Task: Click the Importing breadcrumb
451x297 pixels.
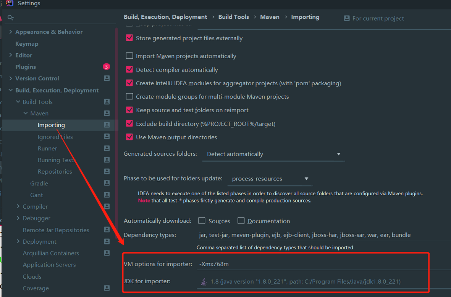Action: (305, 17)
